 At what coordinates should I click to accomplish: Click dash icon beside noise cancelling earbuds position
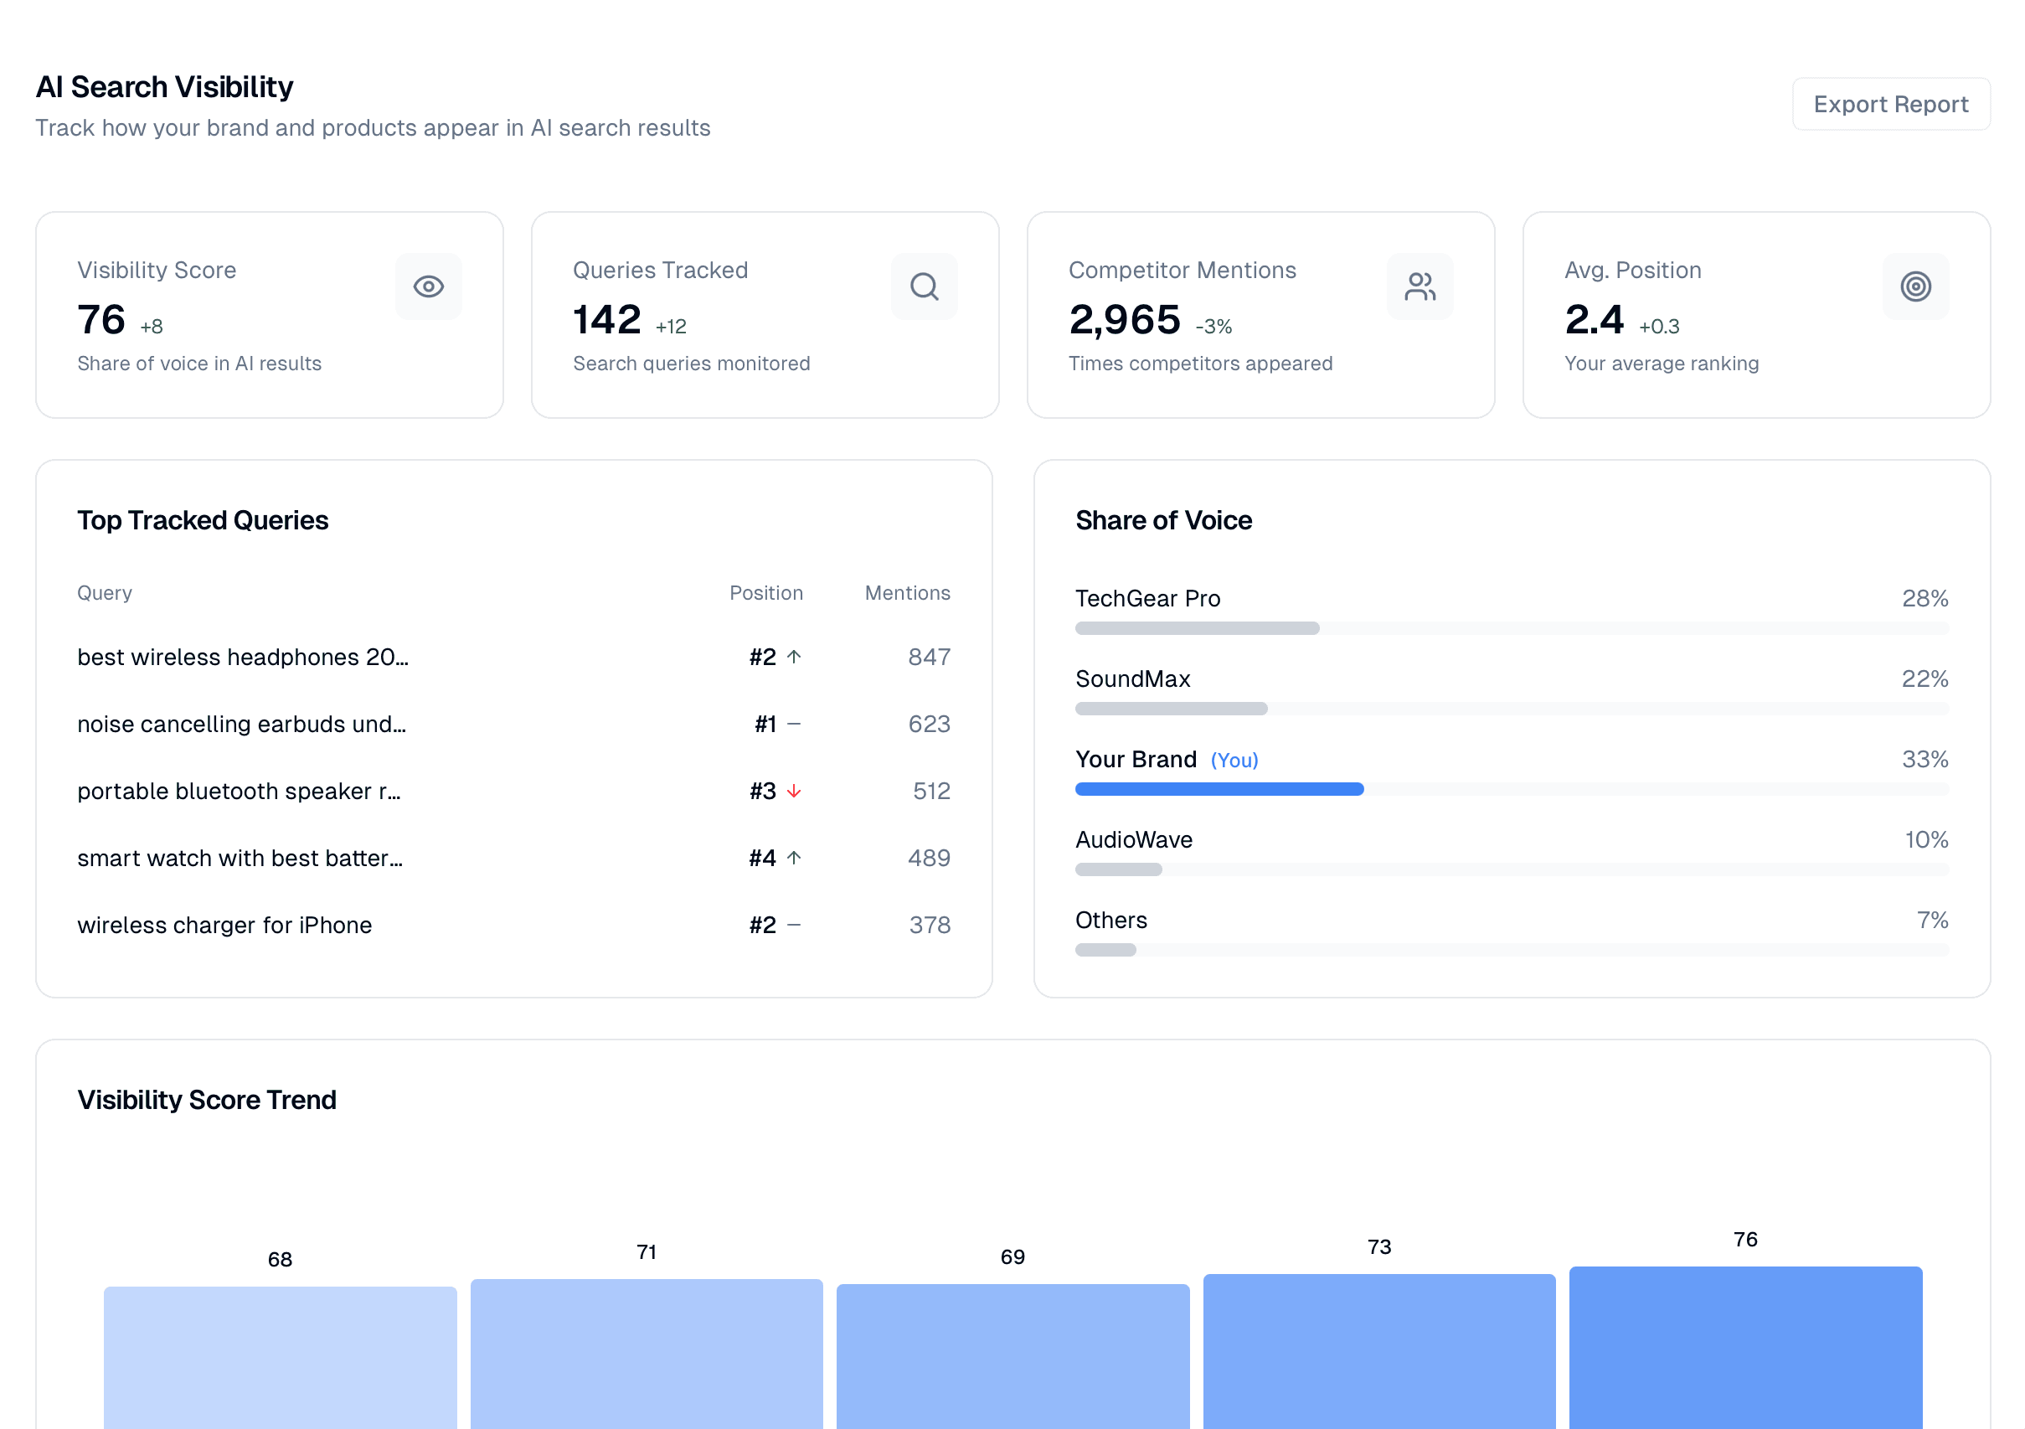tap(794, 725)
